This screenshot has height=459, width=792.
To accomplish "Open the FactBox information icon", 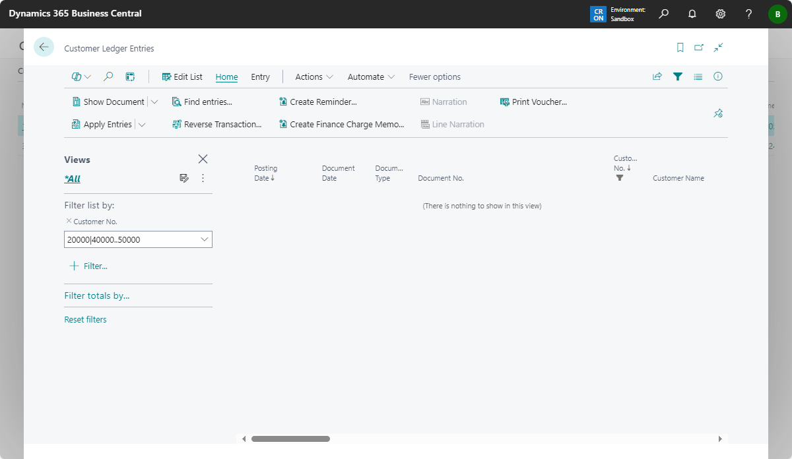I will click(x=718, y=76).
